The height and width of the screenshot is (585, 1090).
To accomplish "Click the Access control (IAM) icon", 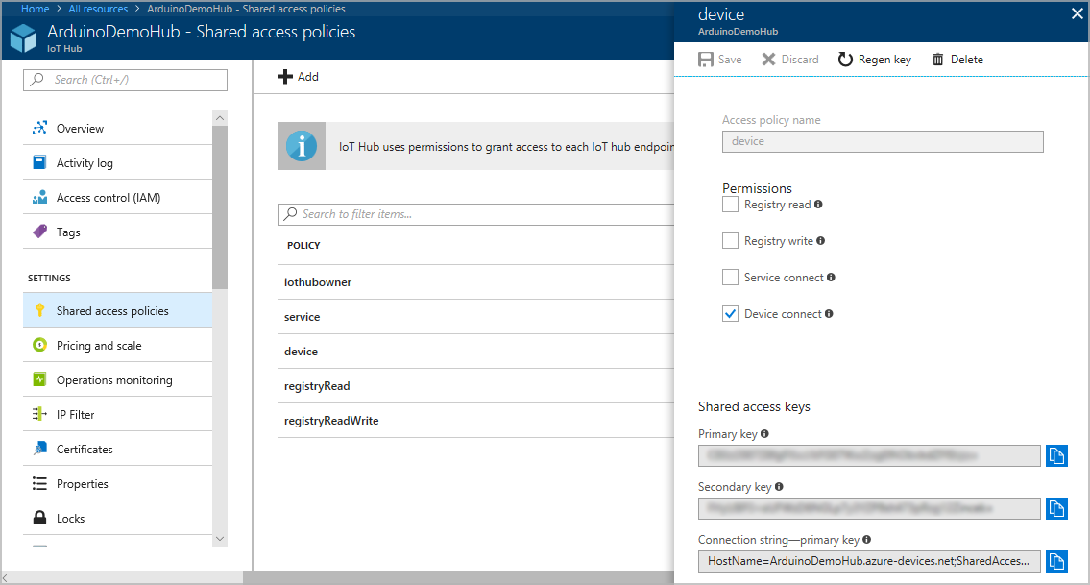I will pyautogui.click(x=39, y=197).
